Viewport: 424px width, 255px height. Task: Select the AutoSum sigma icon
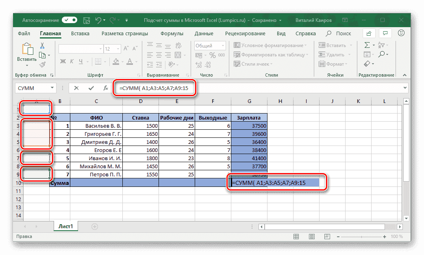pyautogui.click(x=366, y=45)
